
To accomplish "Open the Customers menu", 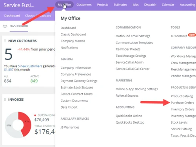I will click(x=84, y=5).
